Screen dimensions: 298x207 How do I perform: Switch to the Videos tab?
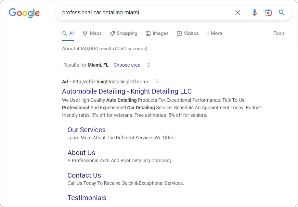(187, 33)
